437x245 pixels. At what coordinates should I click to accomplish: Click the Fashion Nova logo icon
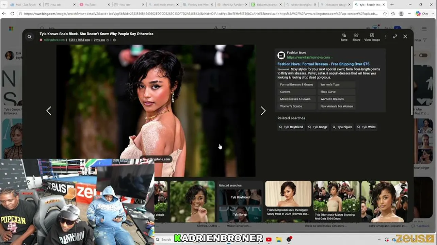coord(281,55)
